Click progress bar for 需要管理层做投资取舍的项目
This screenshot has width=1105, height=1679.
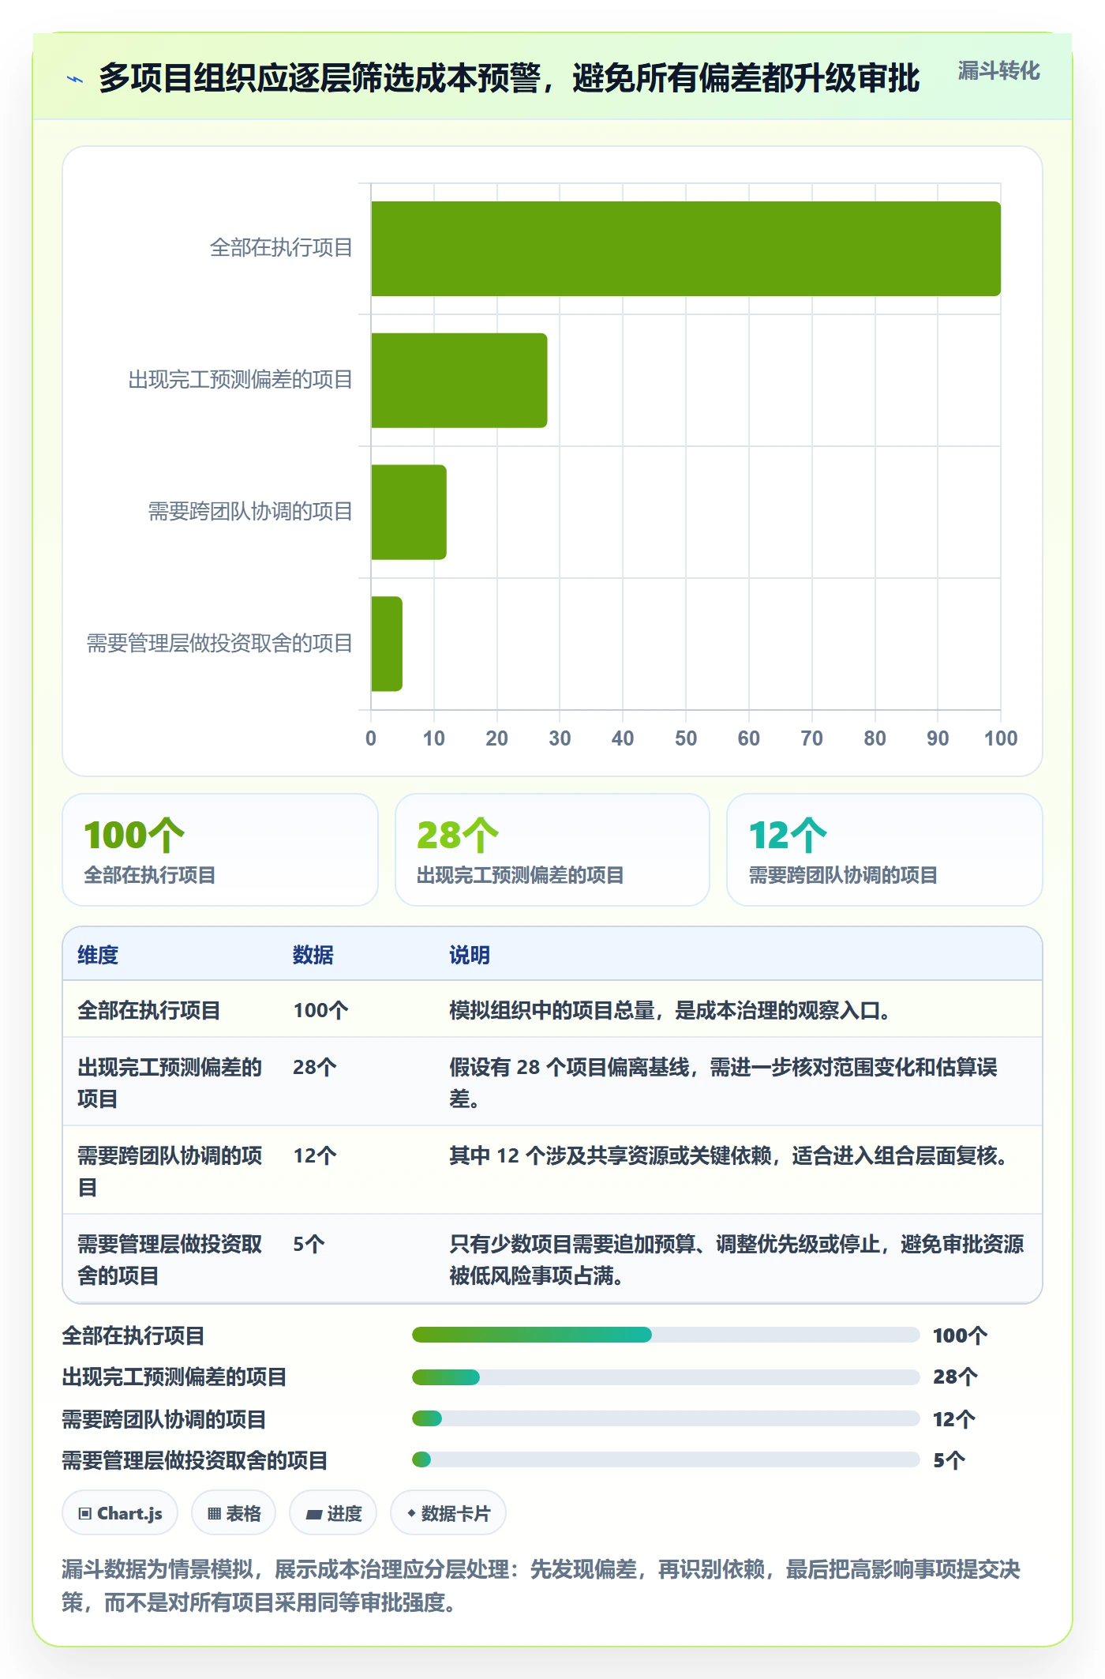click(666, 1459)
